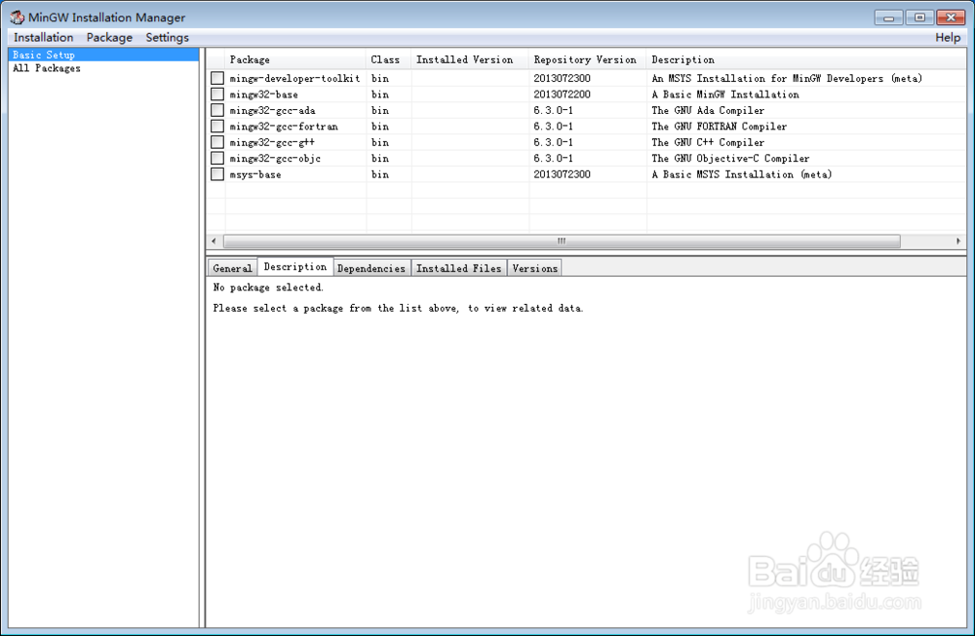Switch to the Versions tab
975x636 pixels.
coord(534,268)
